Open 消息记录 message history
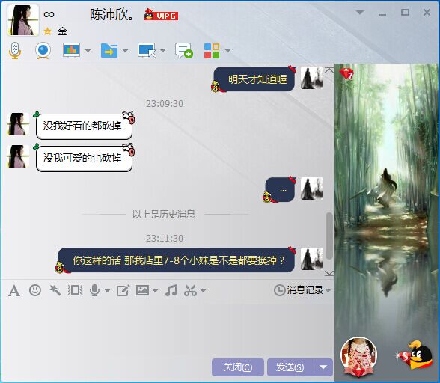Image resolution: width=440 pixels, height=383 pixels. (302, 290)
